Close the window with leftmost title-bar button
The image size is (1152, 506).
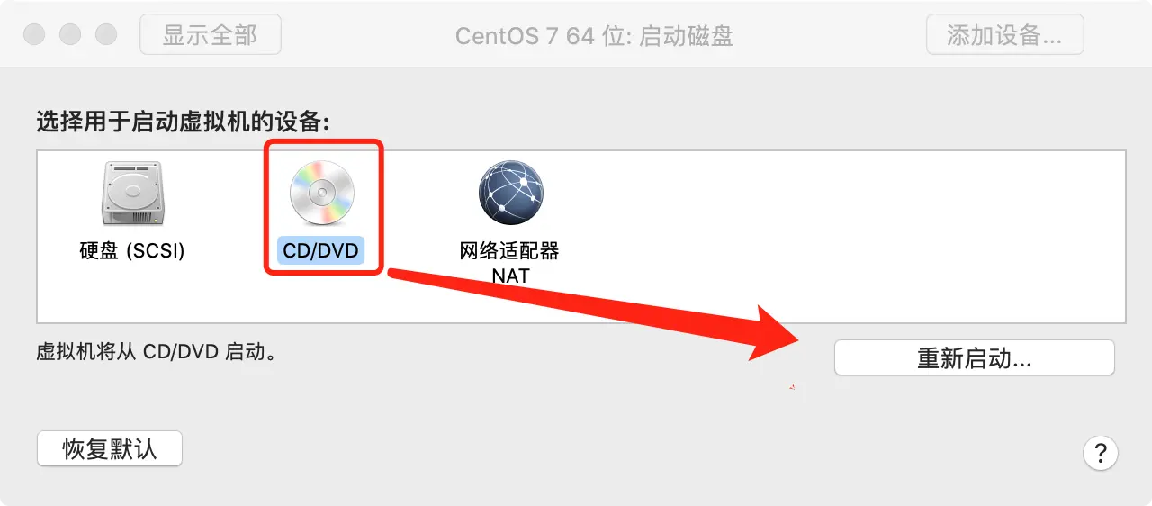[34, 35]
